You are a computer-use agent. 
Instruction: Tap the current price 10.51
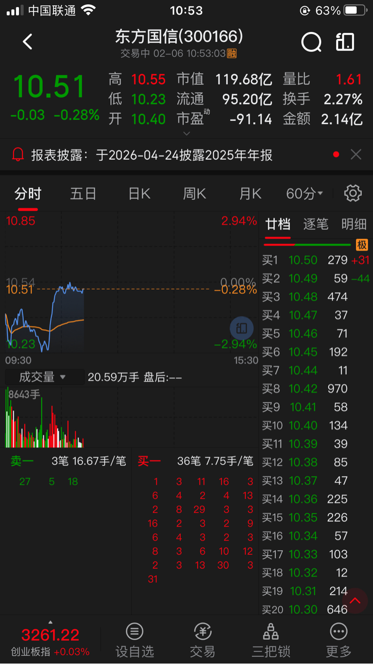click(x=49, y=86)
